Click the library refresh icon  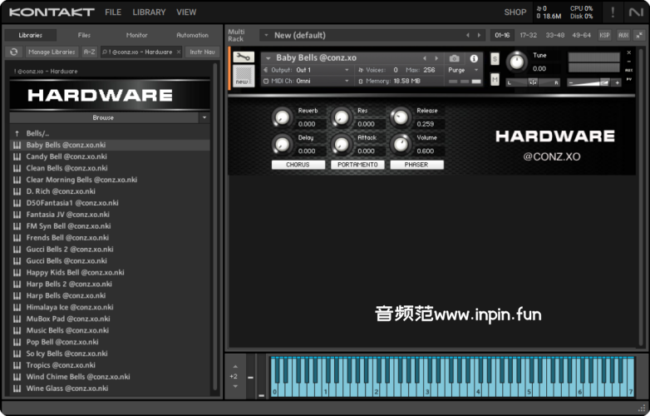(13, 52)
